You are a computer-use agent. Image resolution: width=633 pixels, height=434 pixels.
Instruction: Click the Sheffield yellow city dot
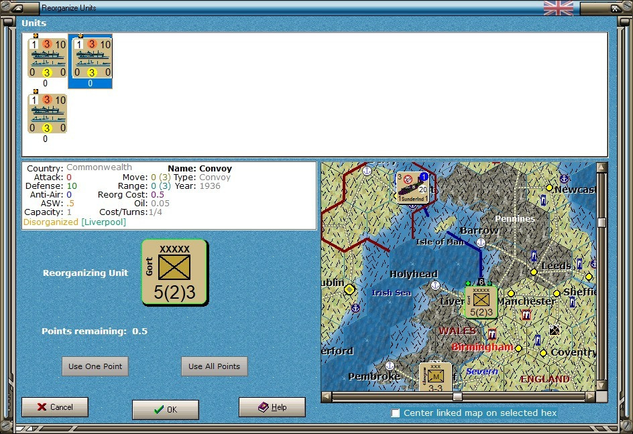point(557,293)
